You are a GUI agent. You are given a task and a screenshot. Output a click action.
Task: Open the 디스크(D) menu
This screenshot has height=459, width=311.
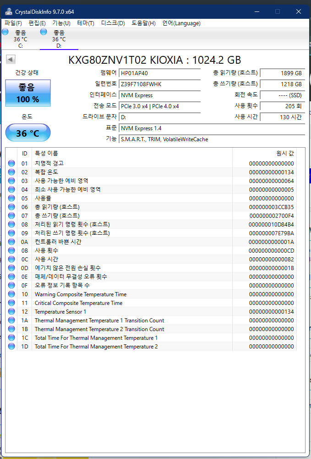pyautogui.click(x=113, y=23)
